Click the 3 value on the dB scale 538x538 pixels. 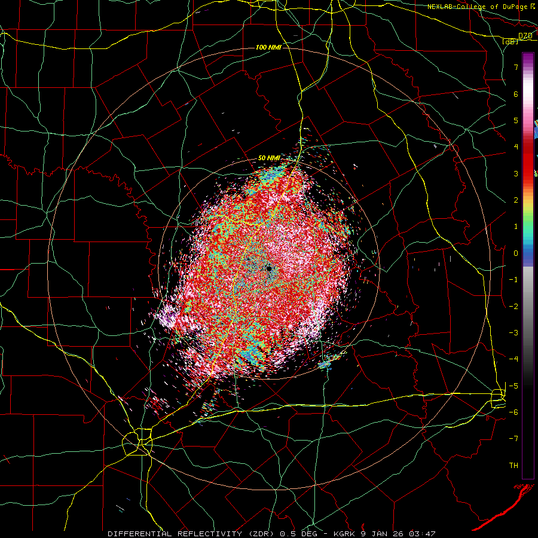[x=516, y=173]
